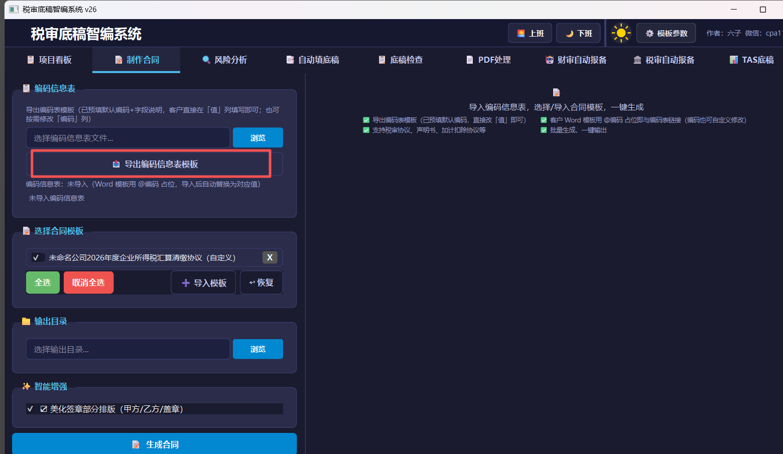Viewport: 783px width, 454px height.
Task: Maximize the application window
Action: [763, 10]
